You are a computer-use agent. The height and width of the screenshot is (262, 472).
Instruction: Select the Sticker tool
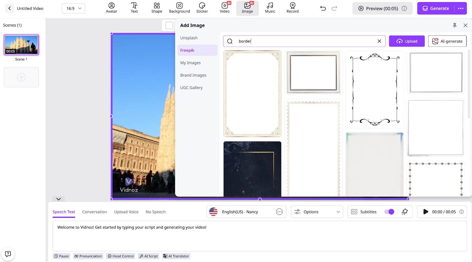[x=202, y=8]
